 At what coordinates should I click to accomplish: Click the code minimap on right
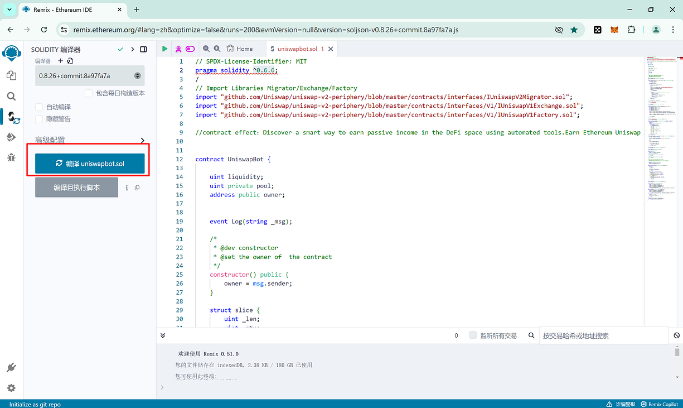pyautogui.click(x=663, y=128)
